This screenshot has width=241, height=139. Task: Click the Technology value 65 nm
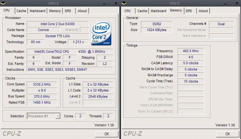[x=36, y=42]
